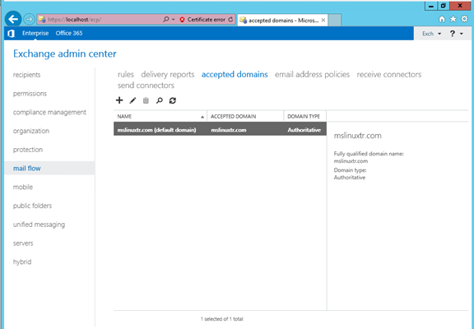474x329 pixels.
Task: Open browser Tools gear icon
Action: [464, 19]
